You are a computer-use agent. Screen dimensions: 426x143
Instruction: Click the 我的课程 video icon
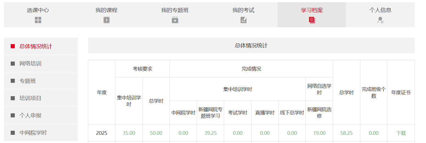tap(107, 20)
